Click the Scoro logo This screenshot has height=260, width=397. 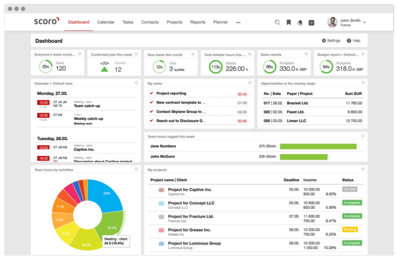coord(46,22)
